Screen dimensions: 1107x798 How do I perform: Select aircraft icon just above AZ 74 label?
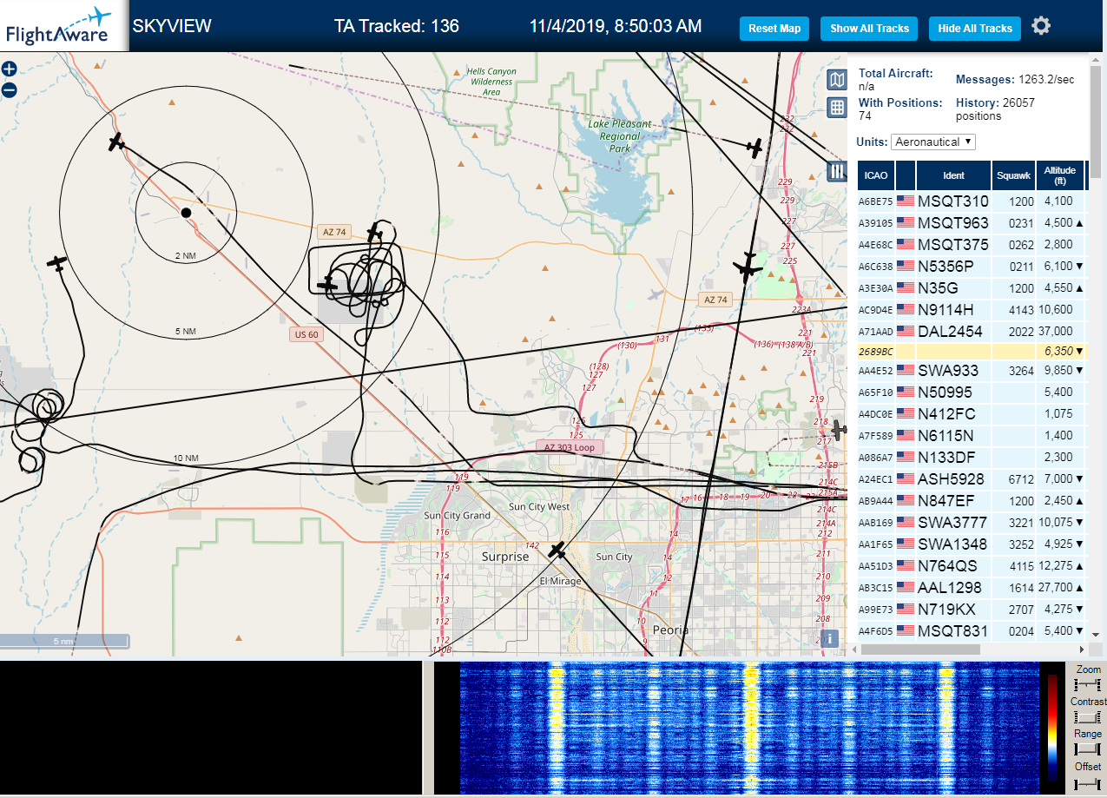(374, 233)
